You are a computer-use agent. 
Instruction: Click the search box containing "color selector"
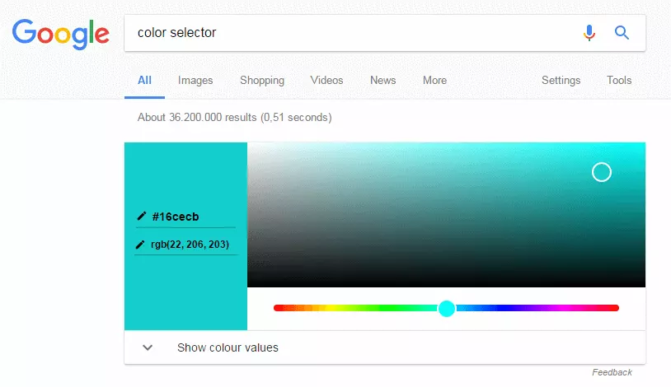click(346, 33)
